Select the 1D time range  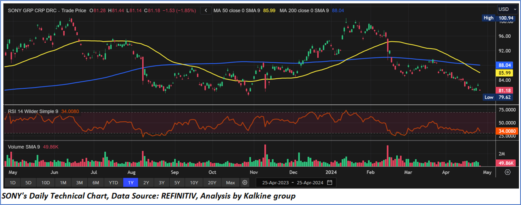(x=13, y=182)
